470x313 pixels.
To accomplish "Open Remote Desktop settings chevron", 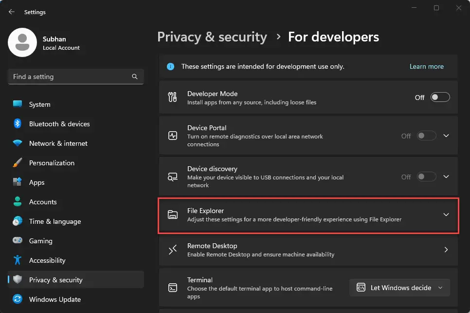I will coord(446,250).
